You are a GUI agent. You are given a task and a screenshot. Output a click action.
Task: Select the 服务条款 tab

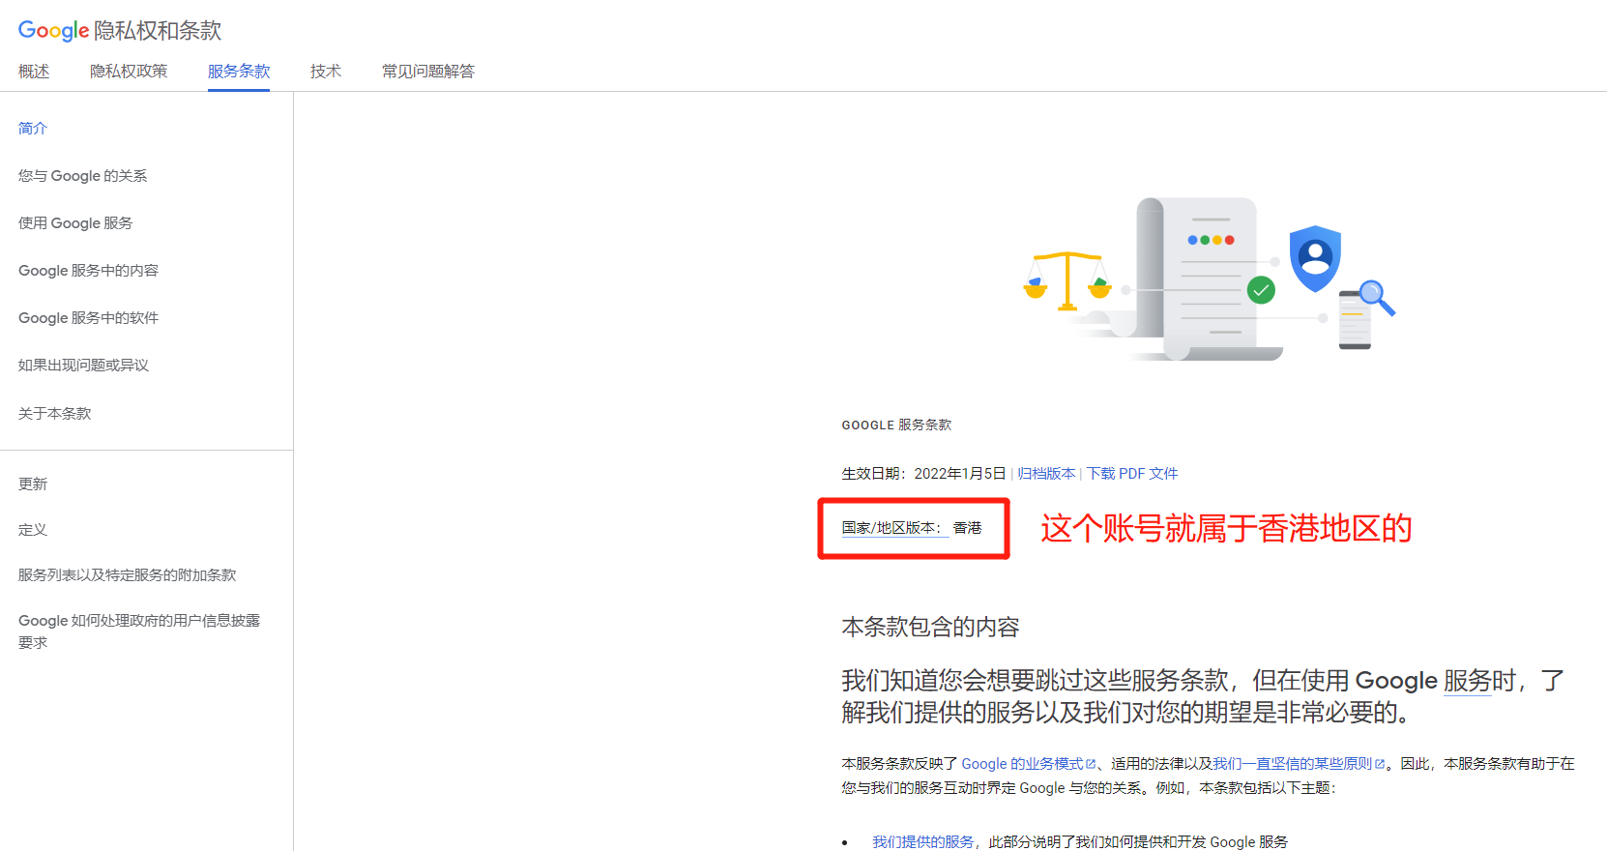[x=239, y=72]
